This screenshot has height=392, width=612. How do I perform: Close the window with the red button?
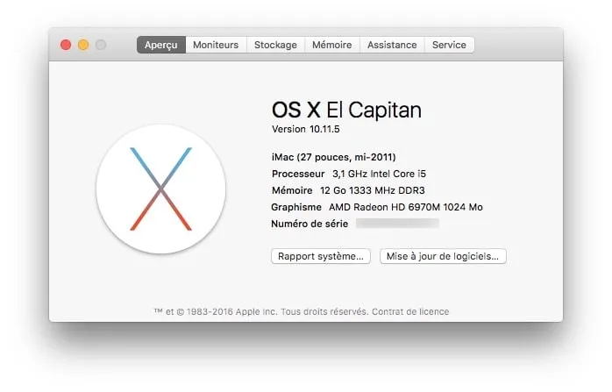pyautogui.click(x=66, y=45)
